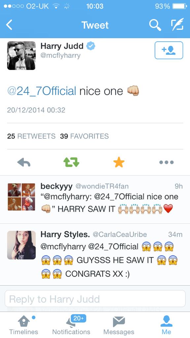Toggle the green retweet icon
190x338 pixels.
click(71, 162)
